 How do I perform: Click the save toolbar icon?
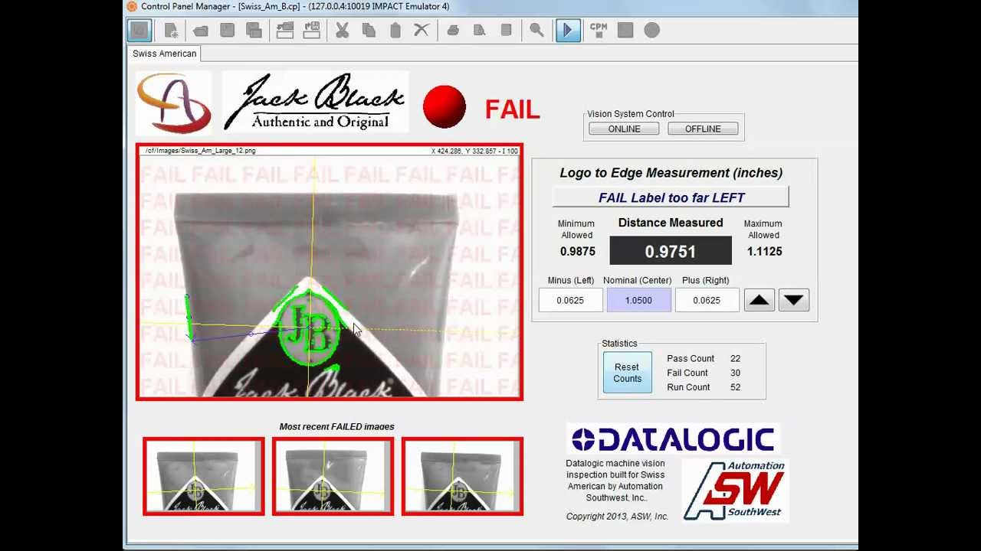[228, 30]
